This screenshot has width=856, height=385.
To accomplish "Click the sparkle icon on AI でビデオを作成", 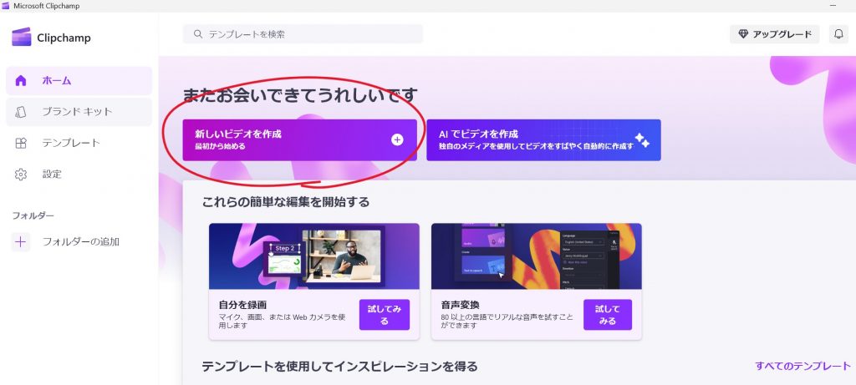I will [642, 140].
